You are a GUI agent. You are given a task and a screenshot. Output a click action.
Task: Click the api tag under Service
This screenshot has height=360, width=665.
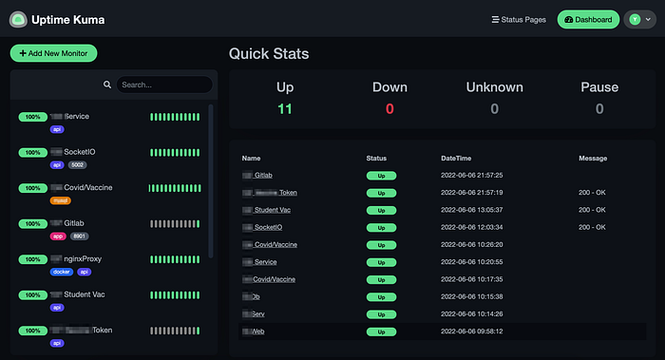point(57,129)
